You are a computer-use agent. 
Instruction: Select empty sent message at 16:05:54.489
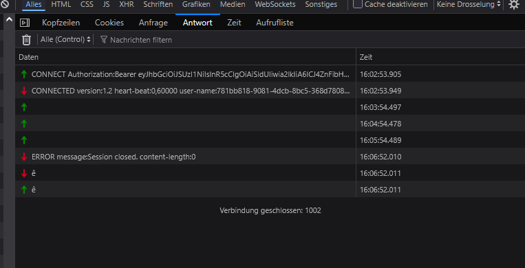[270, 140]
